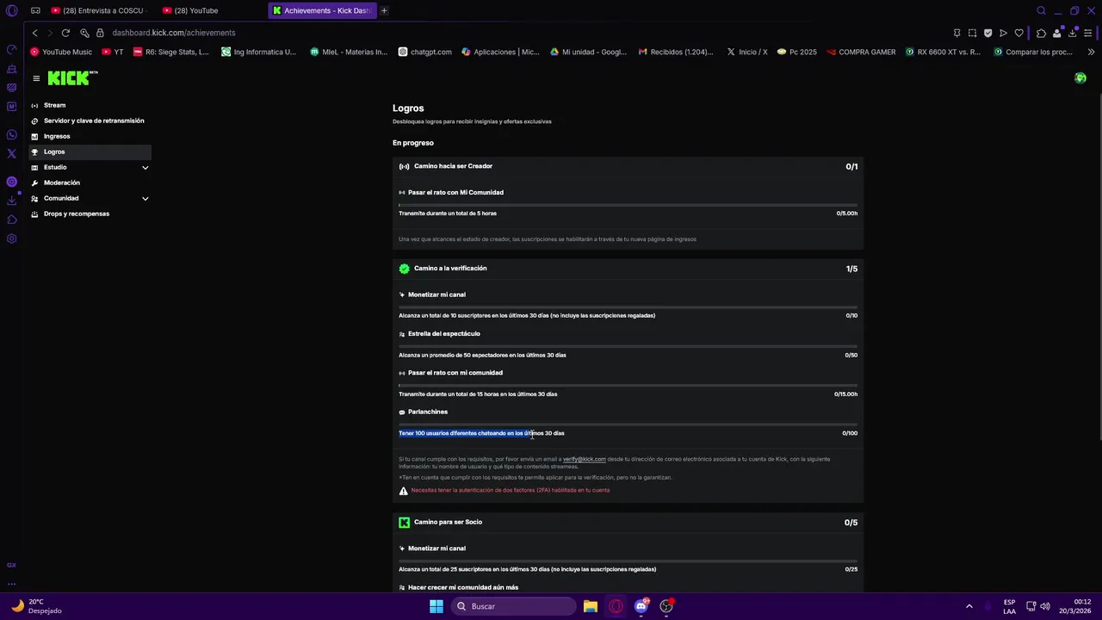Viewport: 1102px width, 620px height.
Task: Open the browser profile account icon
Action: (1056, 33)
